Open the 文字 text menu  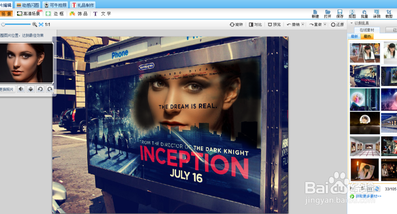pyautogui.click(x=102, y=13)
